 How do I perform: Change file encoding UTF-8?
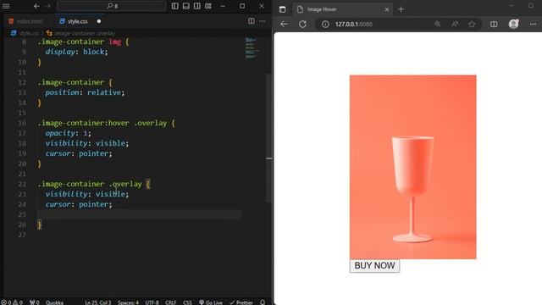click(152, 302)
